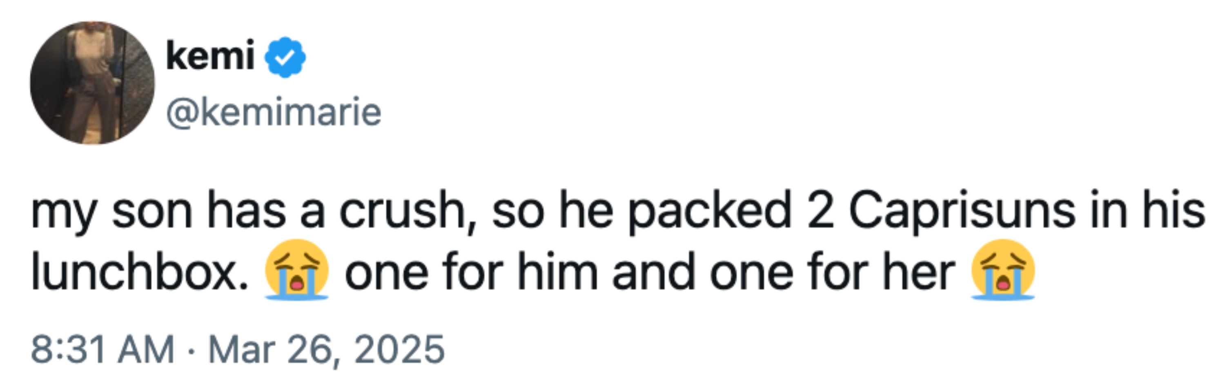The width and height of the screenshot is (1225, 385).
Task: Click AM in the timestamp
Action: pyautogui.click(x=147, y=350)
